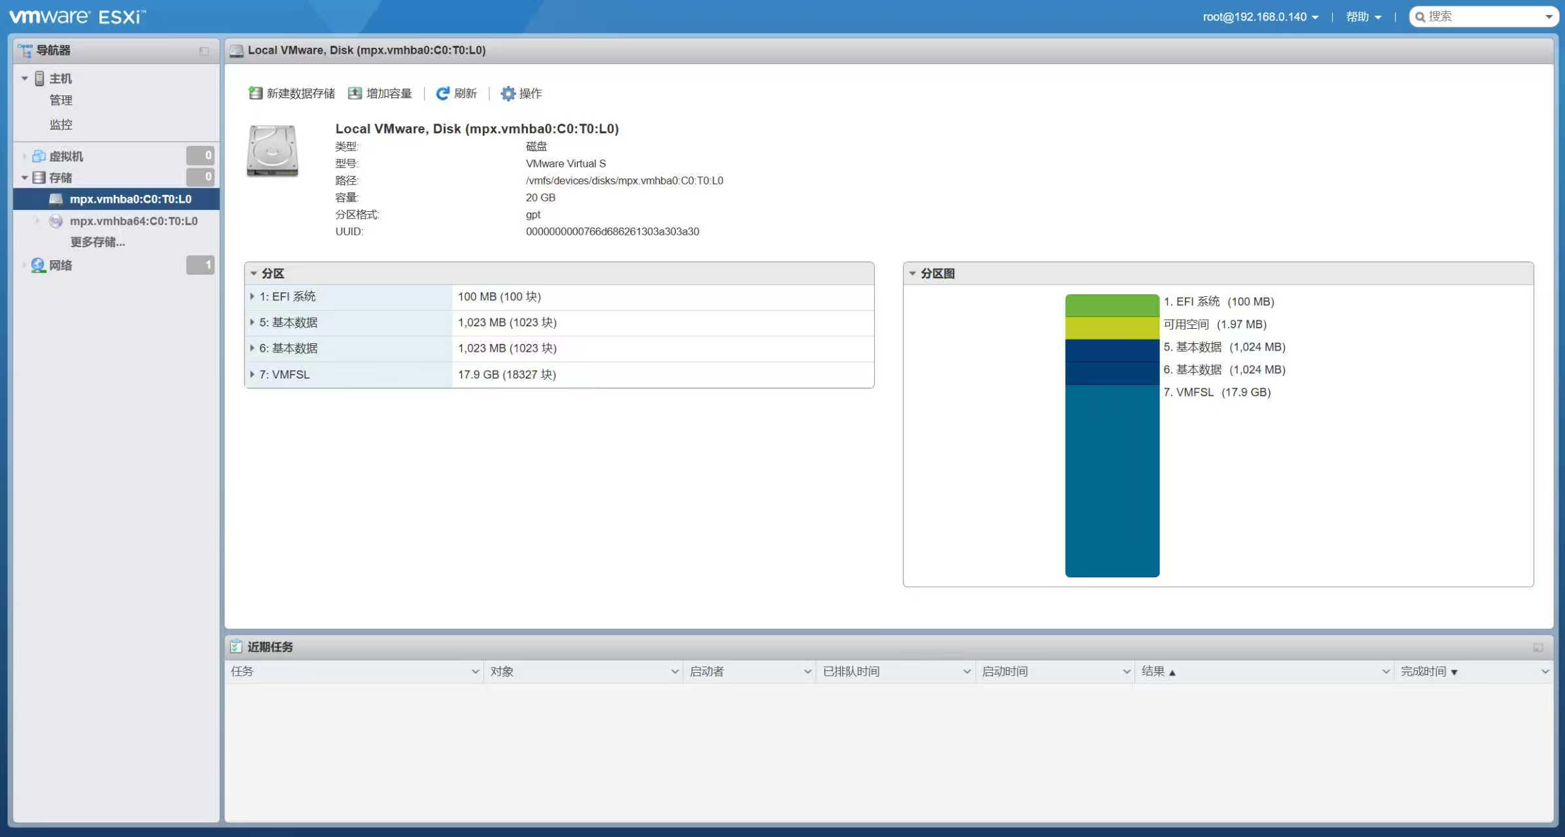1565x837 pixels.
Task: Open Monitor (监控) under Host
Action: tap(61, 124)
